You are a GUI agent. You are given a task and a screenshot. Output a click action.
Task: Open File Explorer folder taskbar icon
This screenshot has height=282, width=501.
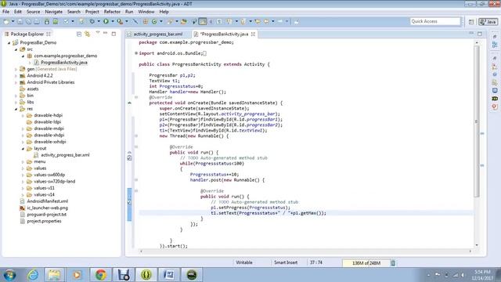coord(54,275)
